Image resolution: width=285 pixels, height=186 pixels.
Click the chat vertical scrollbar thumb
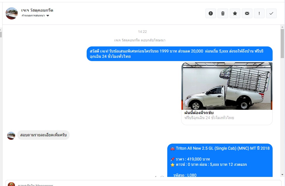click(x=282, y=44)
